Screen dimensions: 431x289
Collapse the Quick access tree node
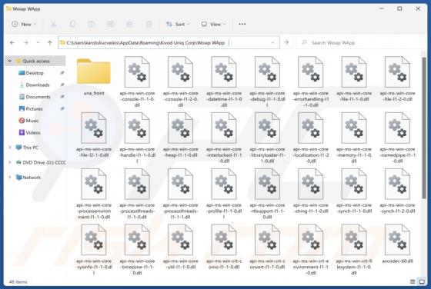pyautogui.click(x=10, y=61)
